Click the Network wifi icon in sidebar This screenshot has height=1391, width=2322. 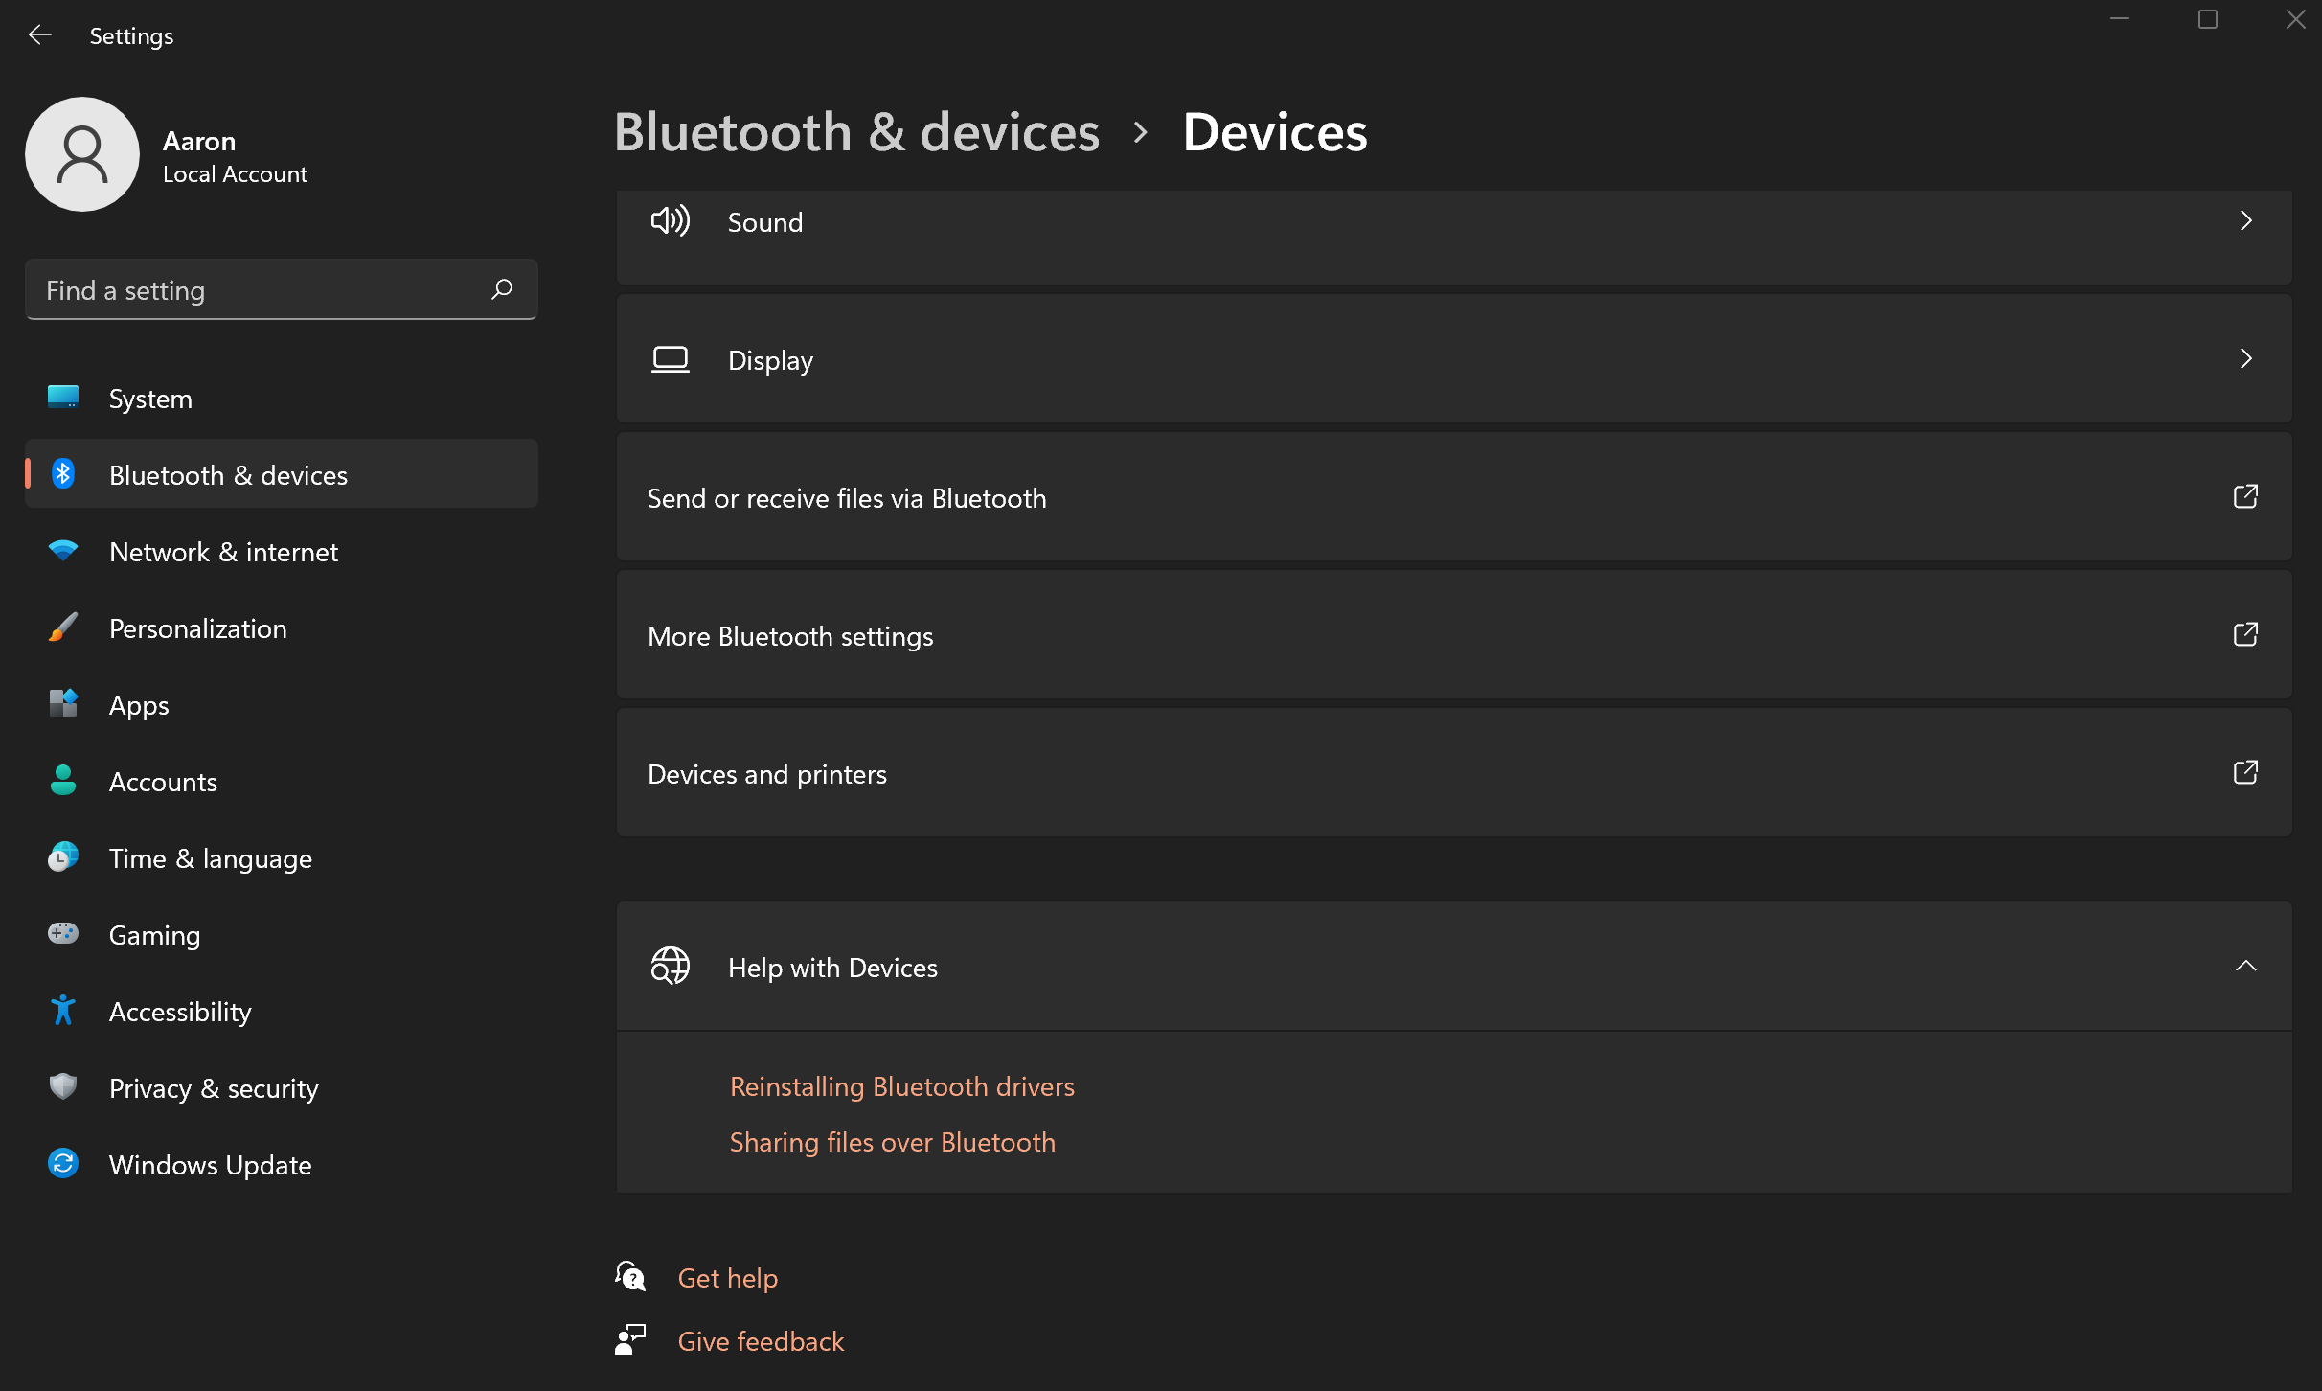pyautogui.click(x=63, y=551)
